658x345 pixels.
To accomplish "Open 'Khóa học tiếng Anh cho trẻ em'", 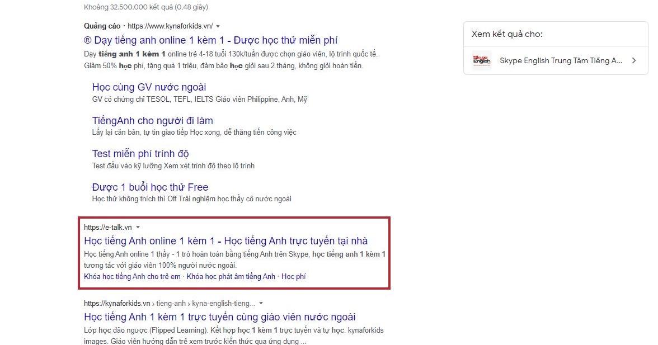I will tap(131, 276).
